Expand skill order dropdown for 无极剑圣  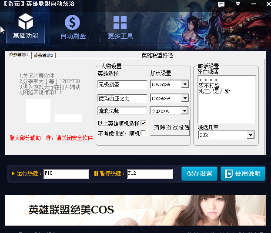coord(185,84)
